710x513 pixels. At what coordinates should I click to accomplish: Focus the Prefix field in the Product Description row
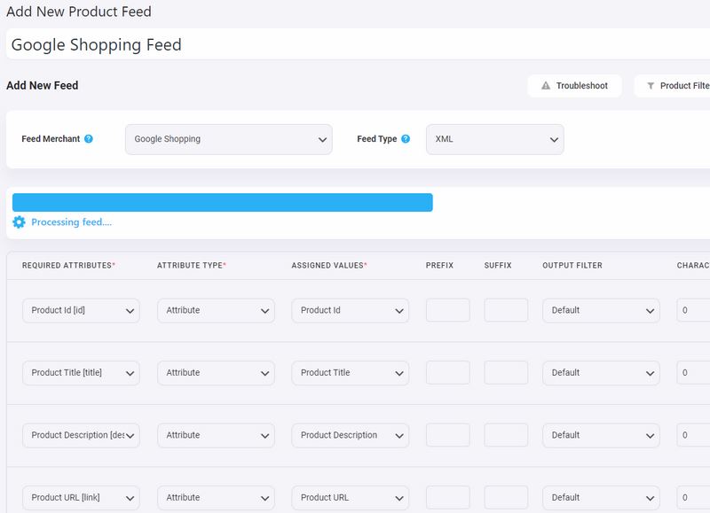click(x=448, y=435)
